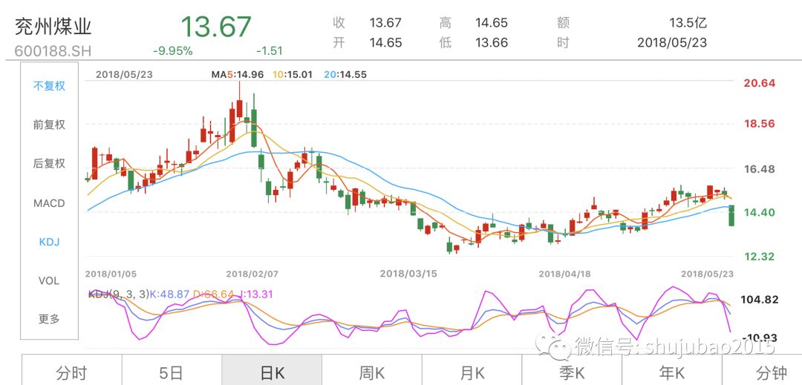Click the 2018/01/05 date axis label
The image size is (802, 385).
coord(111,274)
